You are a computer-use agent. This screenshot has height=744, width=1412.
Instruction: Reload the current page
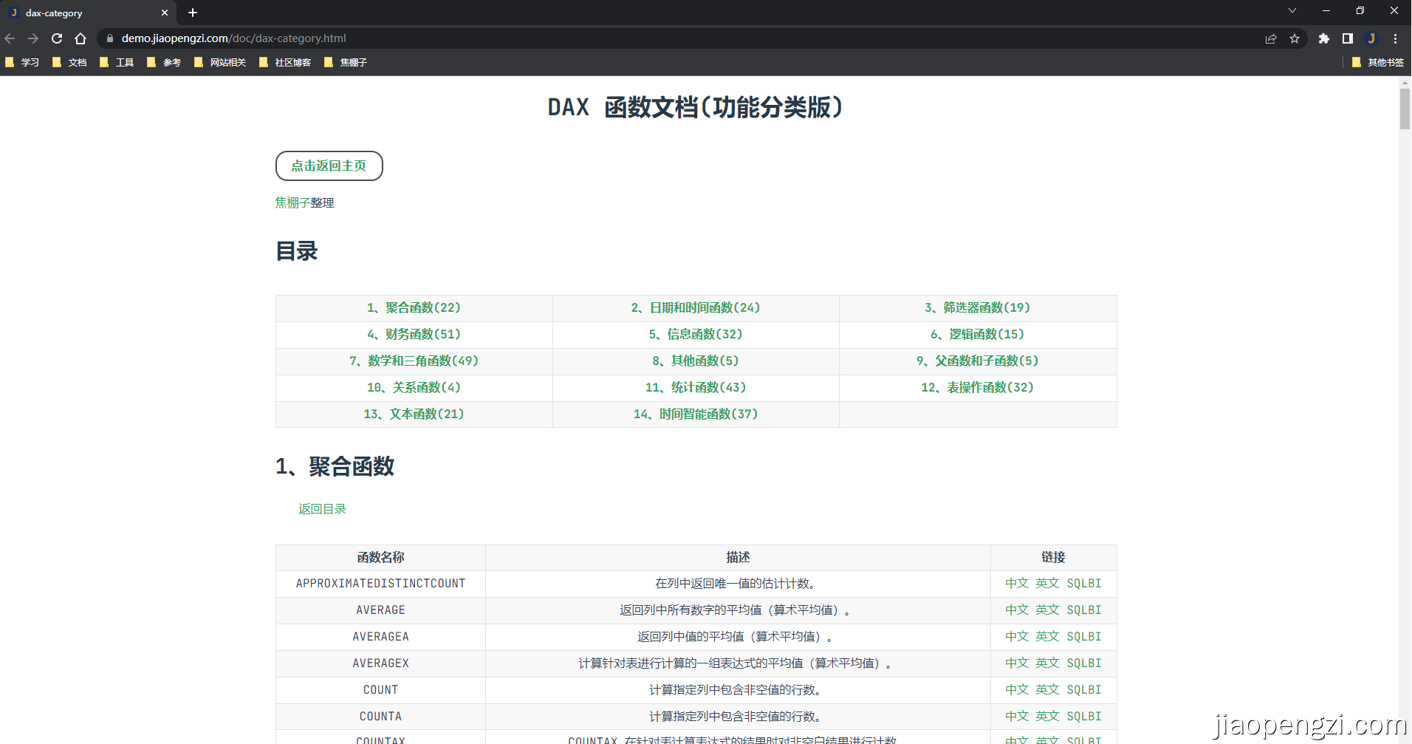[x=57, y=38]
